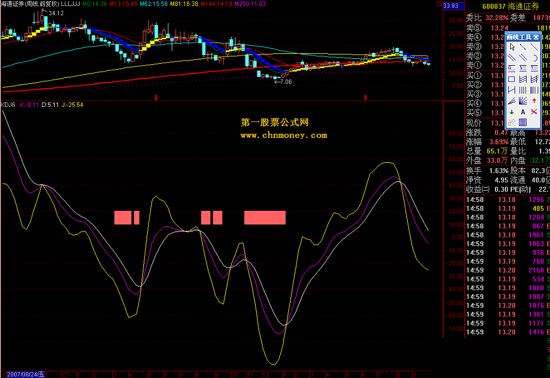550x378 pixels.
Task: Open the blue striped list tool
Action: tap(523, 123)
